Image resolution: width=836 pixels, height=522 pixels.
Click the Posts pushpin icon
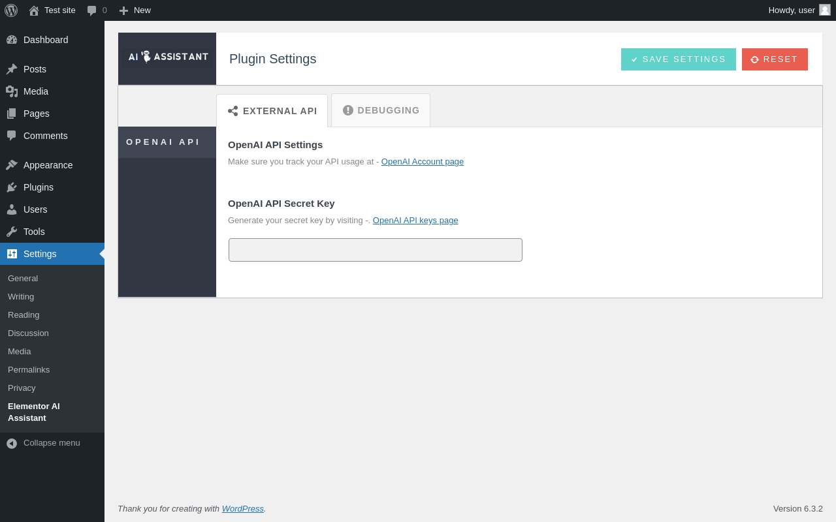pos(12,69)
